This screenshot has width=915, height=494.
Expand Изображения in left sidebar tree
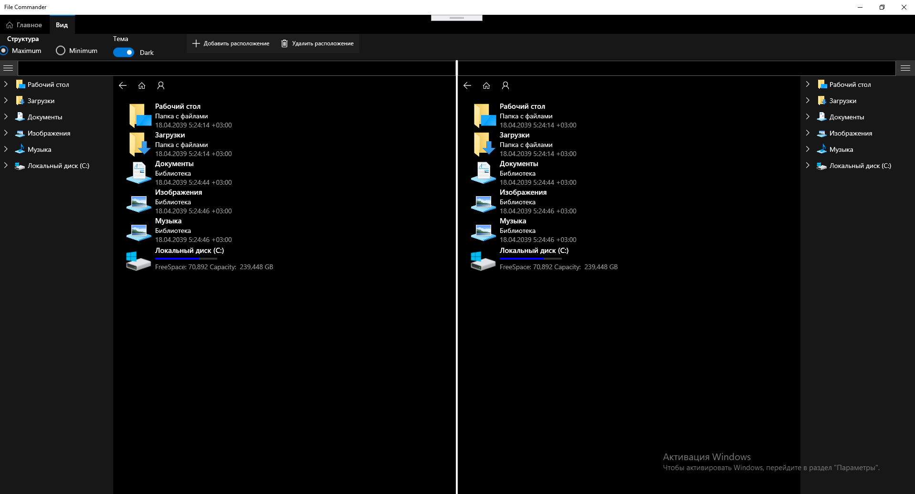click(6, 133)
